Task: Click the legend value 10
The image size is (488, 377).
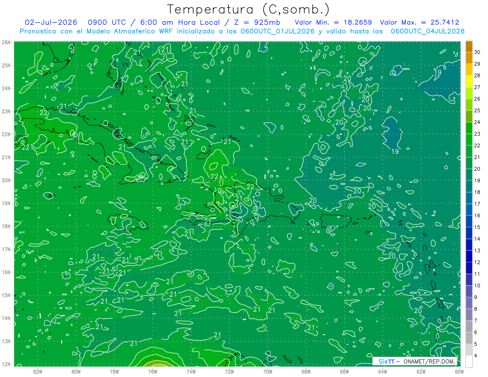Action: point(477,285)
